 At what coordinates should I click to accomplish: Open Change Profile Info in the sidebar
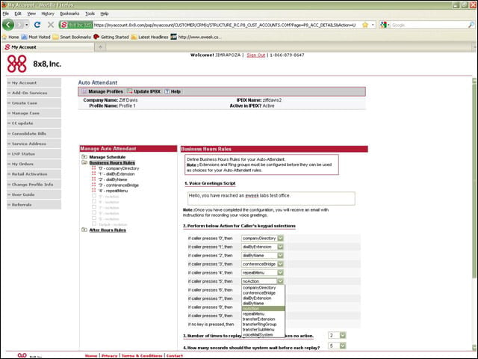(x=34, y=185)
